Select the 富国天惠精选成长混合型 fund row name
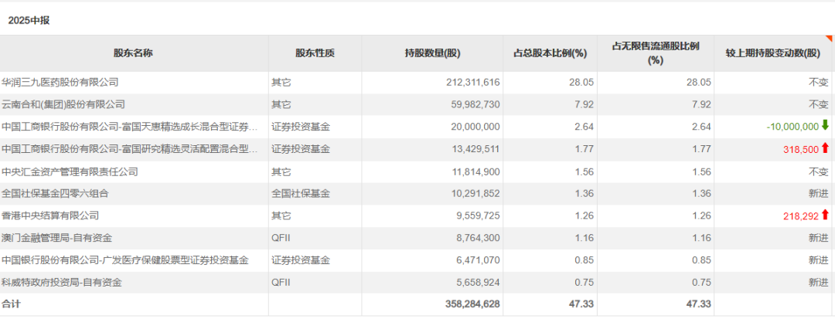This screenshot has width=835, height=319. (x=129, y=127)
